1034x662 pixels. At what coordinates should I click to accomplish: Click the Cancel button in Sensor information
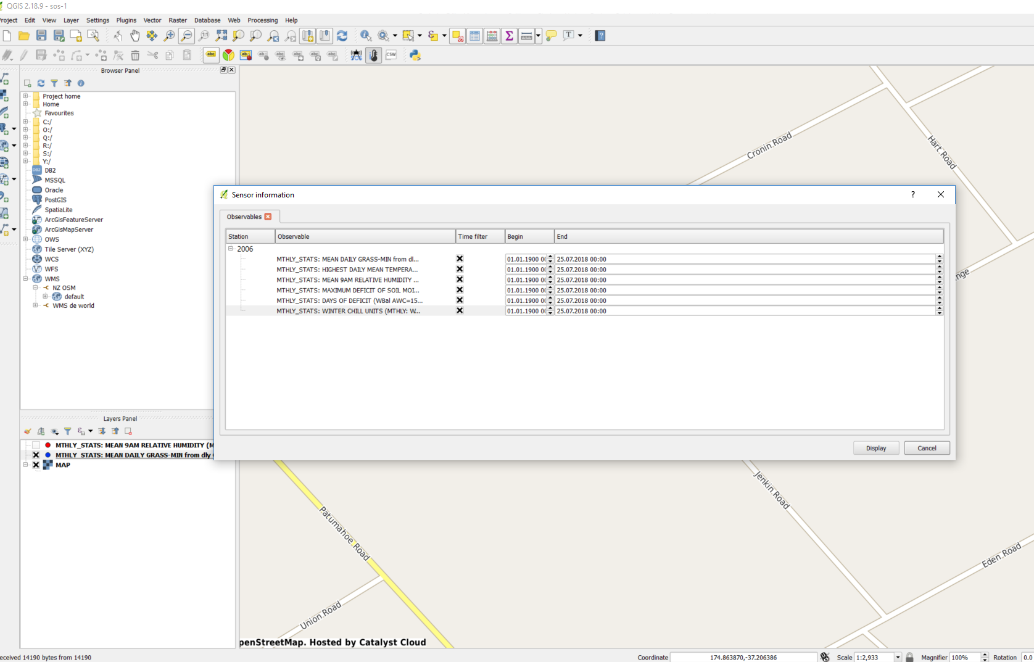tap(927, 448)
